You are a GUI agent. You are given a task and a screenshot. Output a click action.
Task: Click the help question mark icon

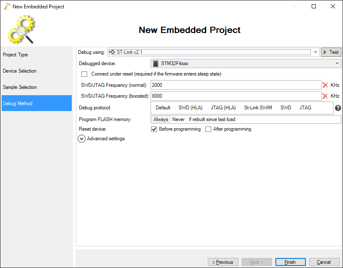coord(338,108)
